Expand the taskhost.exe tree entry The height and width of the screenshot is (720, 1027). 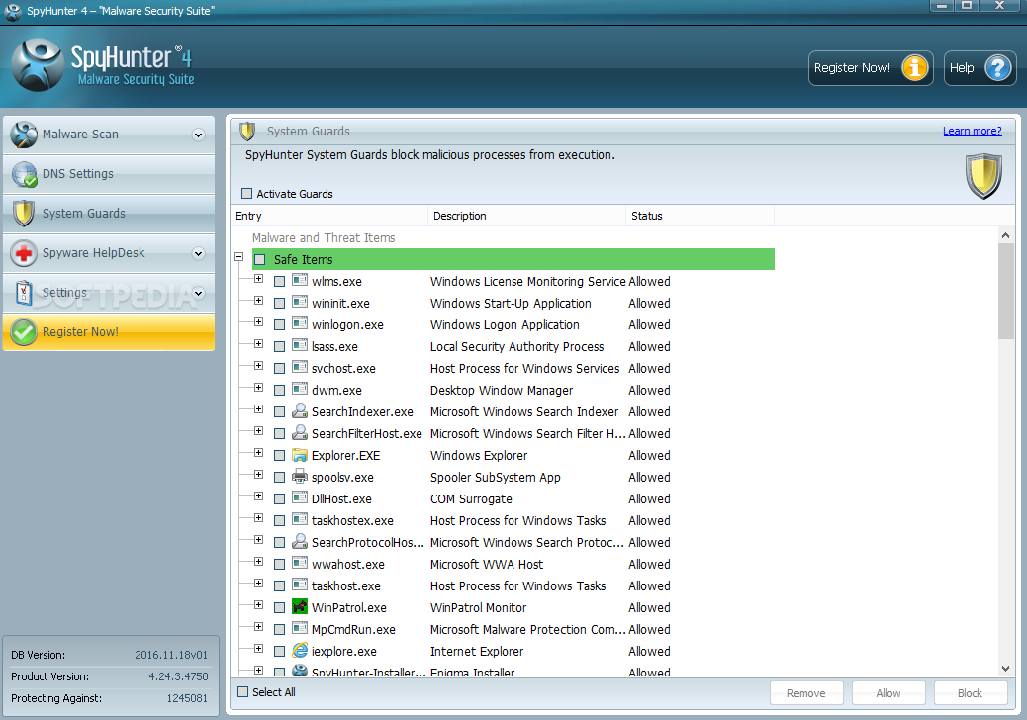click(x=258, y=584)
